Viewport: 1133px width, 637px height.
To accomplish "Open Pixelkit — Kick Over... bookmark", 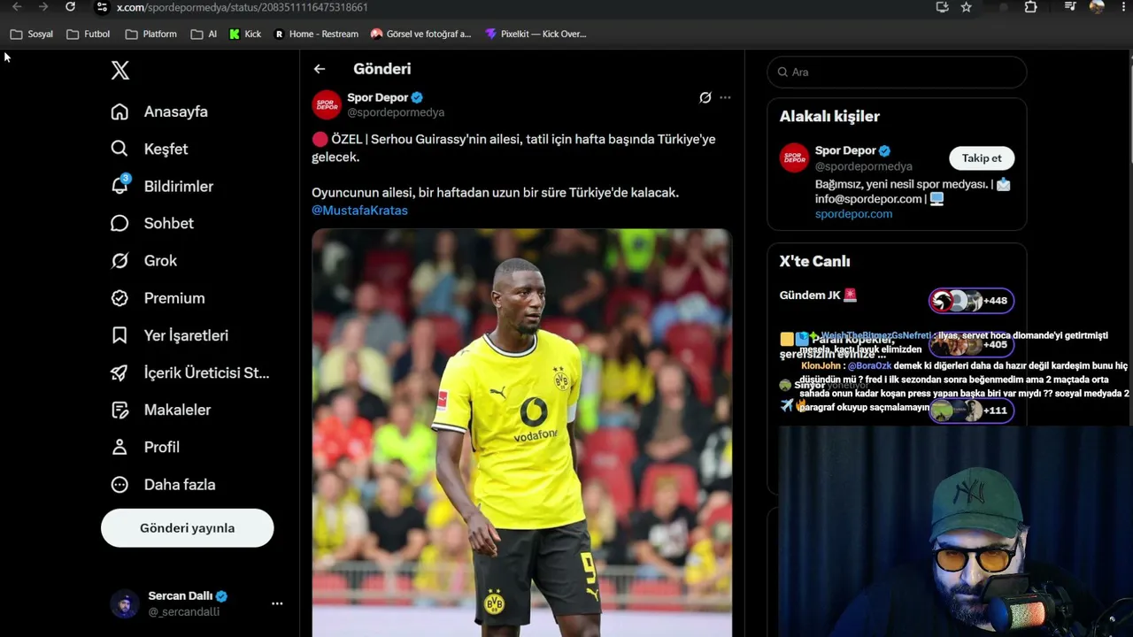I will pos(536,35).
